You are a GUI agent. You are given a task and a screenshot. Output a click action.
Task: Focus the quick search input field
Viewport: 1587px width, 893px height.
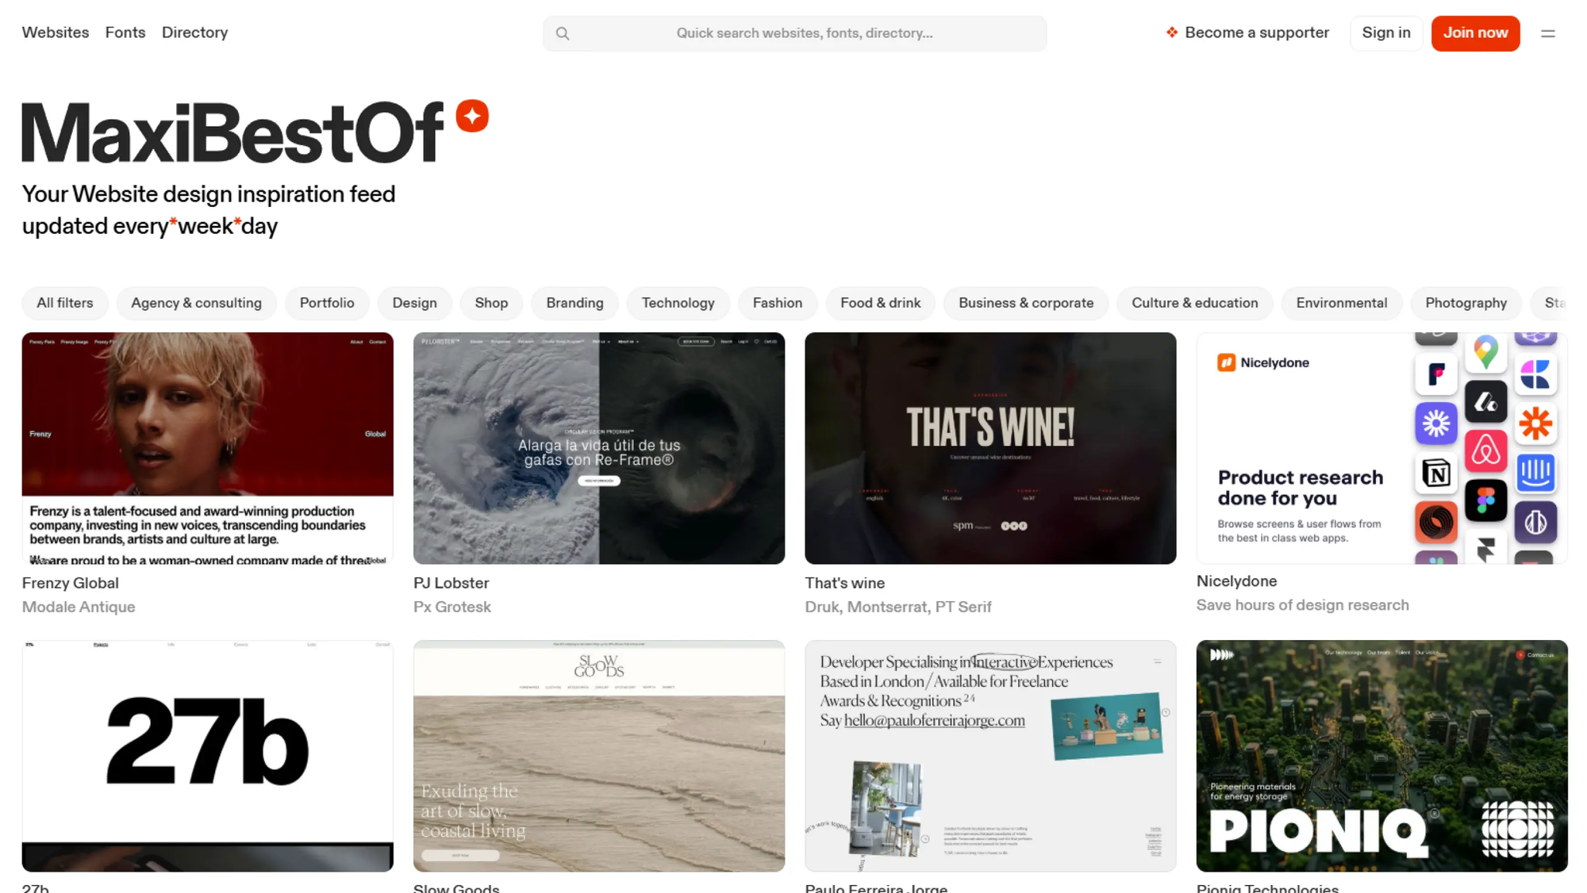(x=803, y=33)
